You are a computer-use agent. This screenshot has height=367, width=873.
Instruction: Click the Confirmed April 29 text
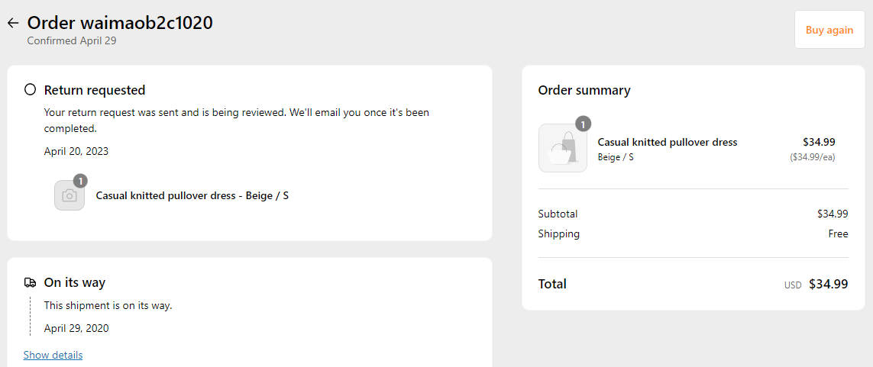pos(72,40)
